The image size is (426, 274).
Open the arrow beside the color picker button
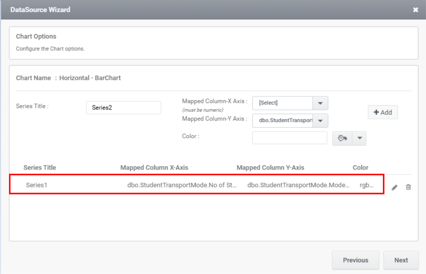point(359,138)
